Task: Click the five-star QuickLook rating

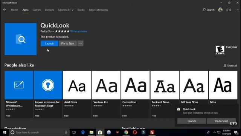Action: click(x=62, y=31)
